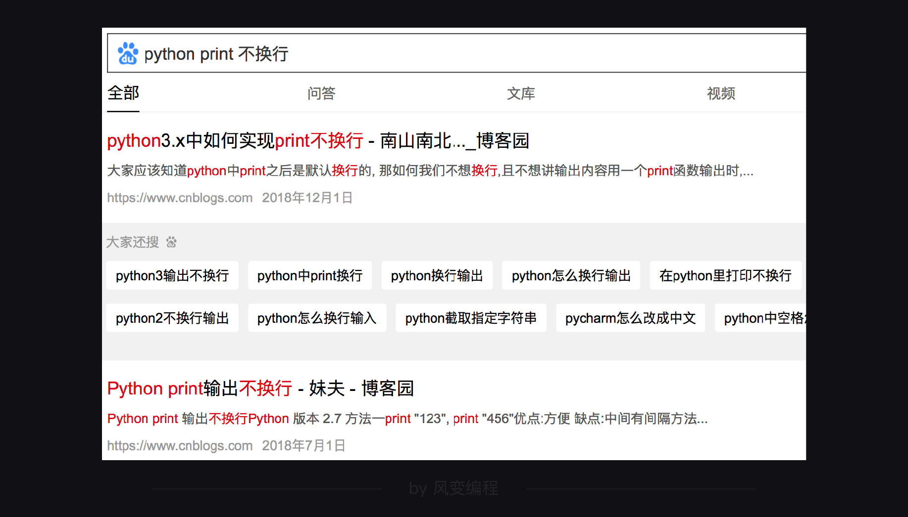Click the snippet text starting 大家应该知道python中print
The height and width of the screenshot is (517, 908).
pyautogui.click(x=430, y=171)
